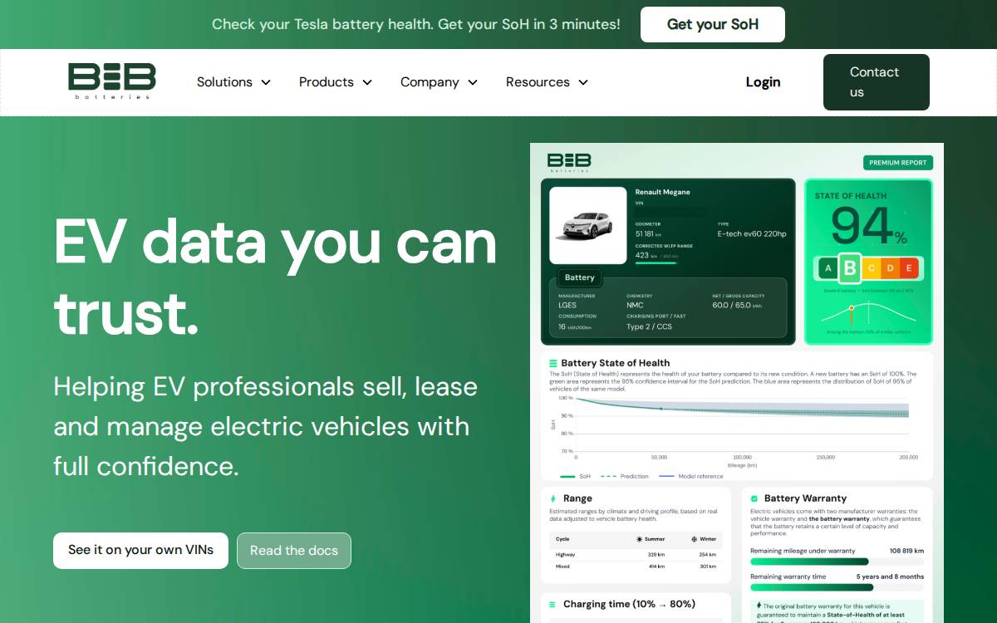Click the BIB logo in report header
The image size is (997, 623).
[x=569, y=162]
